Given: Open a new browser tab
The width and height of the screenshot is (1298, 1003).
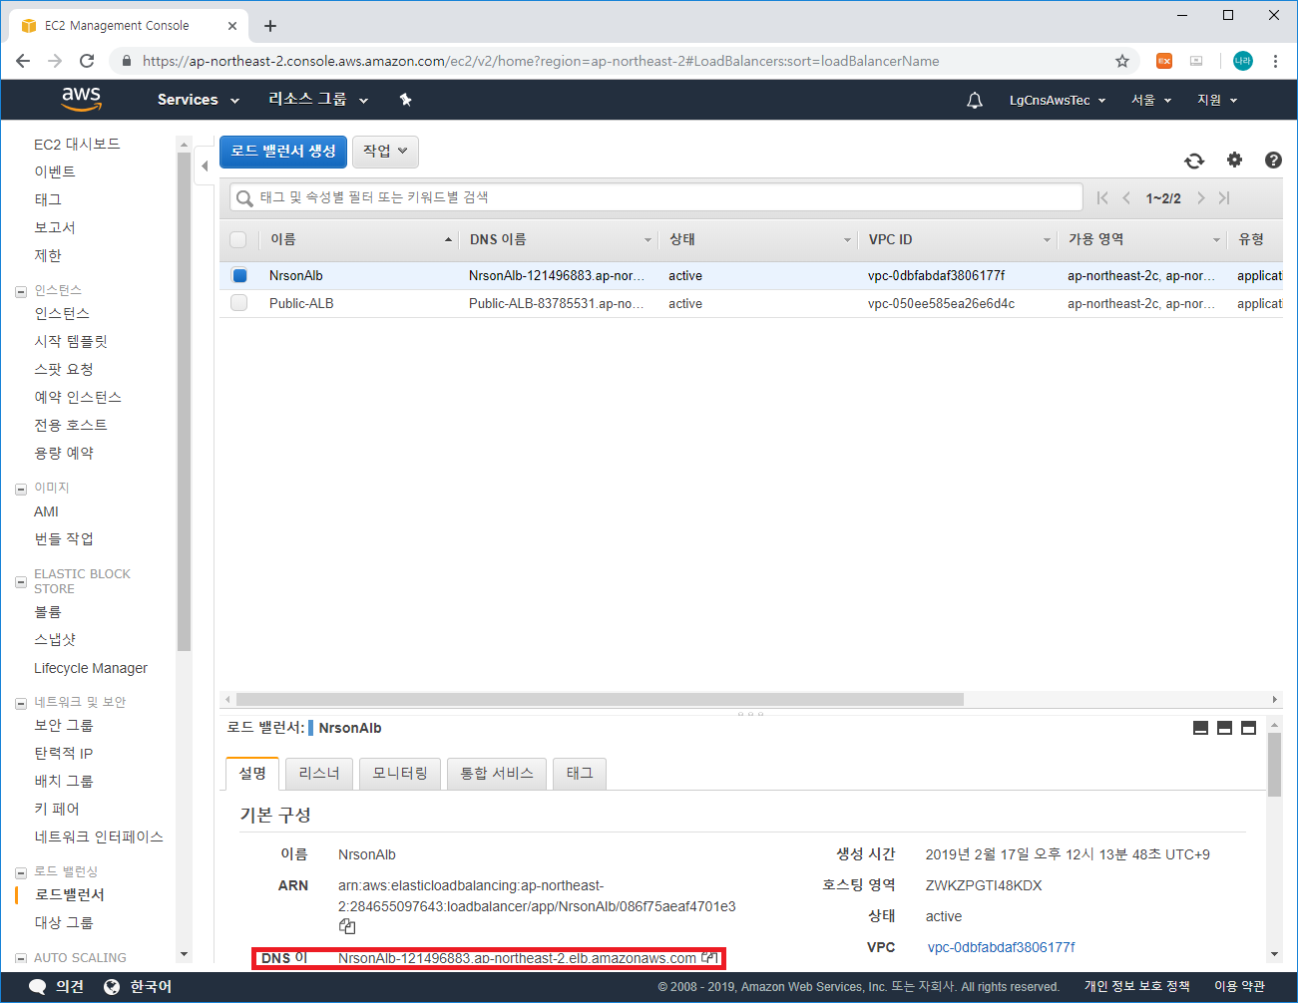Looking at the screenshot, I should [x=270, y=26].
